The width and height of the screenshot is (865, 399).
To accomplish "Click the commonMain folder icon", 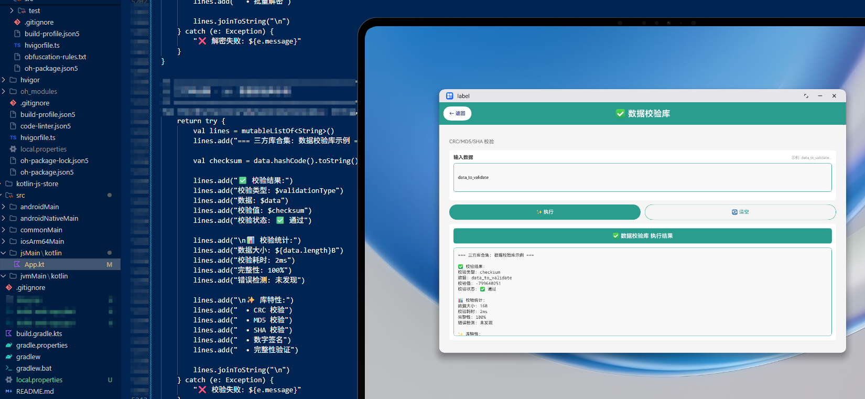I will pos(13,230).
